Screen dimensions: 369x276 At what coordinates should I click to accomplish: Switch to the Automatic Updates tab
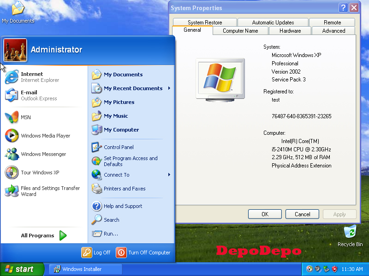273,22
